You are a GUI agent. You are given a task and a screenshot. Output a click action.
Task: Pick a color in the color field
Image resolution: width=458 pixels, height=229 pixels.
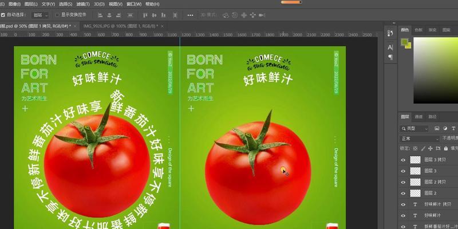[436, 70]
